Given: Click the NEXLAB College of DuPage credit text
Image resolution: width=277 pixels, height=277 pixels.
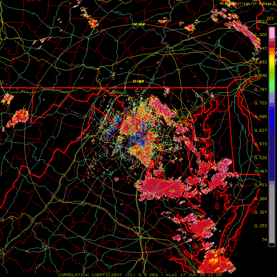Looking at the screenshot, I should click(248, 3).
